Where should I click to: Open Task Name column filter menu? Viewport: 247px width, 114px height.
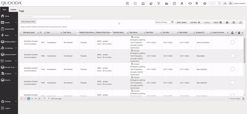[x=144, y=33]
